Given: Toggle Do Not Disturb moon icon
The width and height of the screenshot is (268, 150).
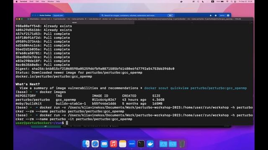Looking at the screenshot, I should tap(203, 1).
